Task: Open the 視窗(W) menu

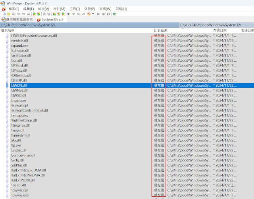Action: point(105,9)
